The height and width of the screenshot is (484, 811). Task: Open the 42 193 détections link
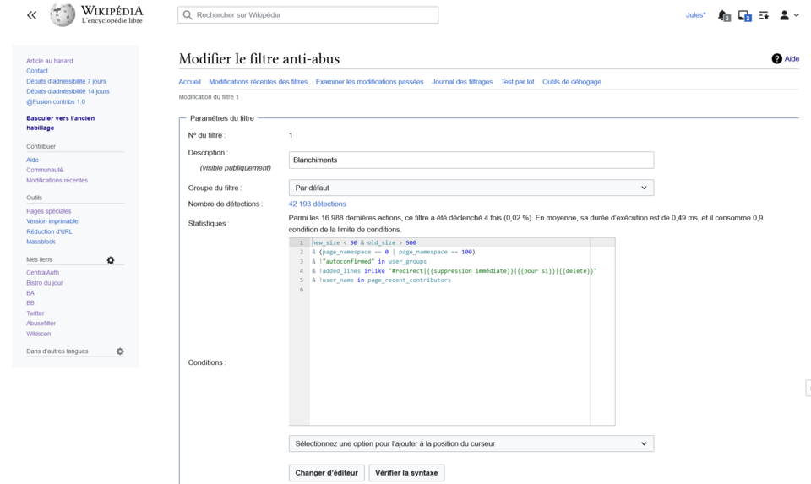[x=317, y=204]
